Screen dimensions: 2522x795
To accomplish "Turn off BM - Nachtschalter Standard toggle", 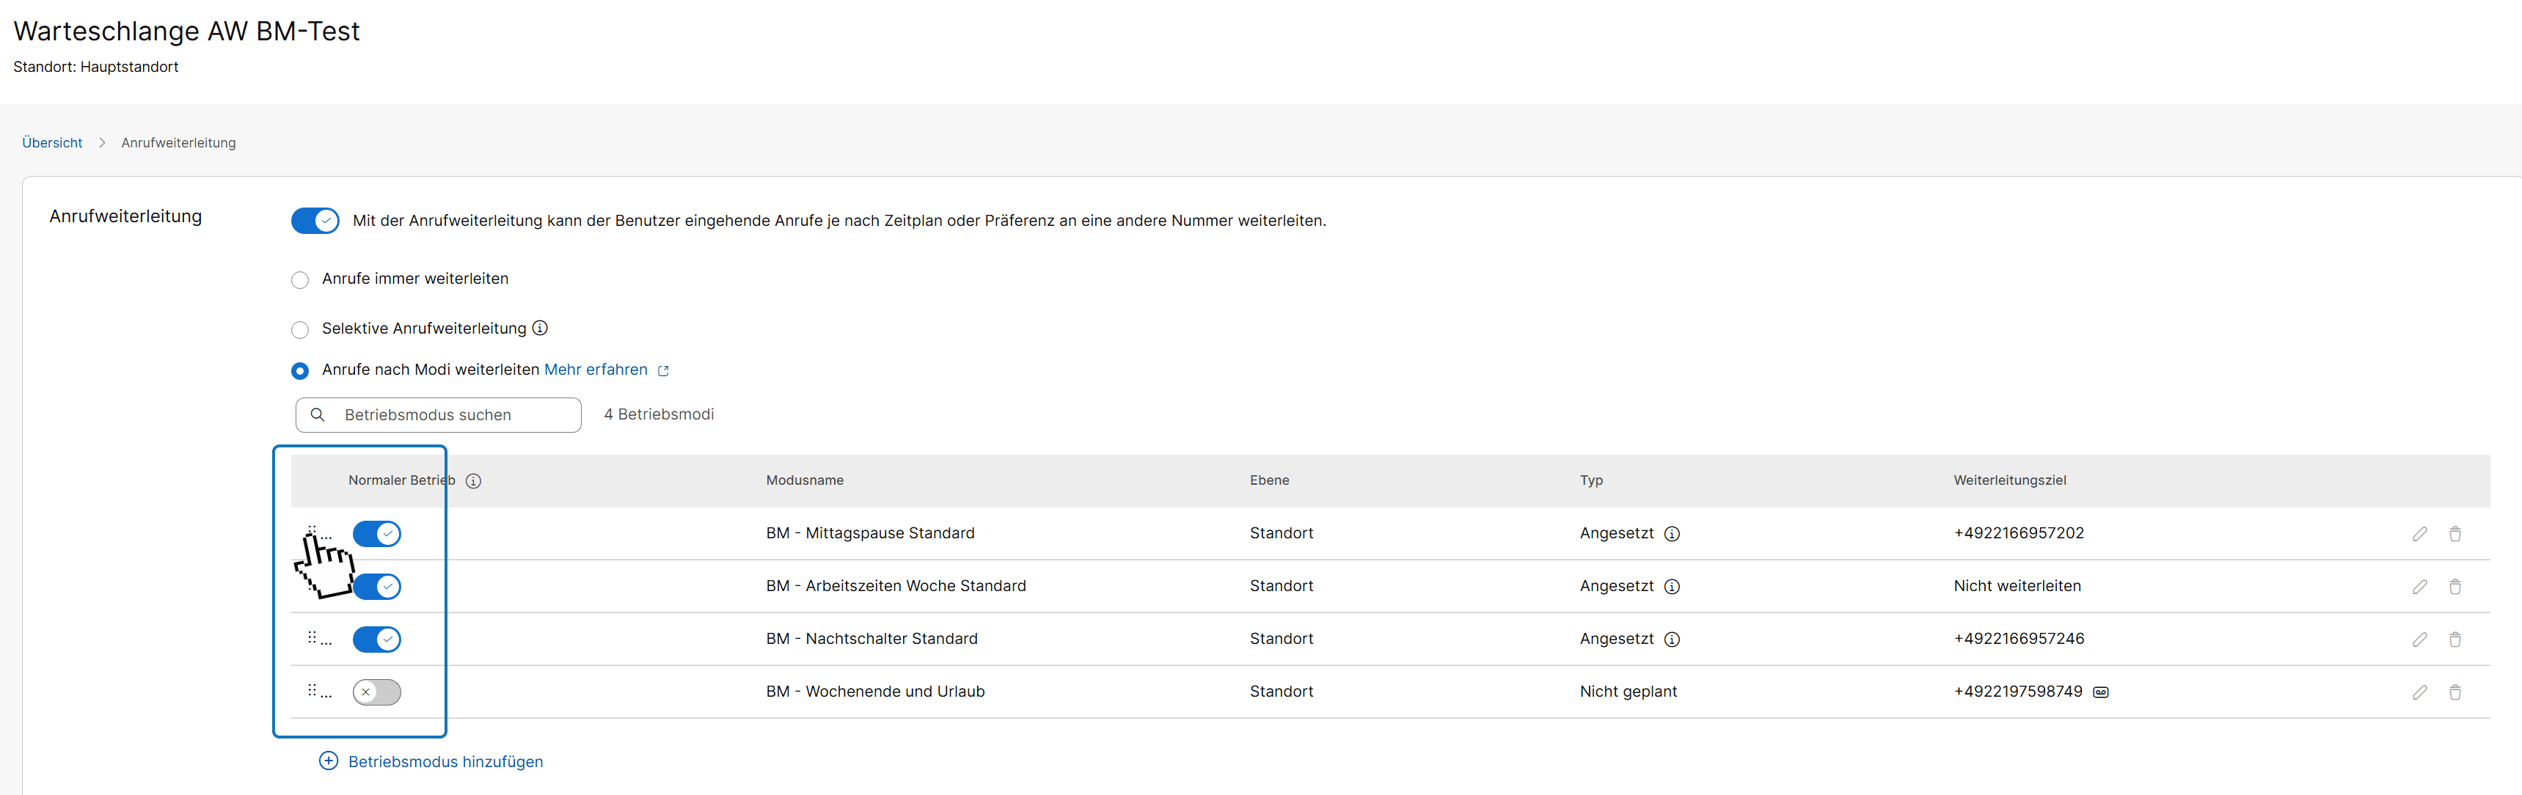I will pyautogui.click(x=377, y=640).
